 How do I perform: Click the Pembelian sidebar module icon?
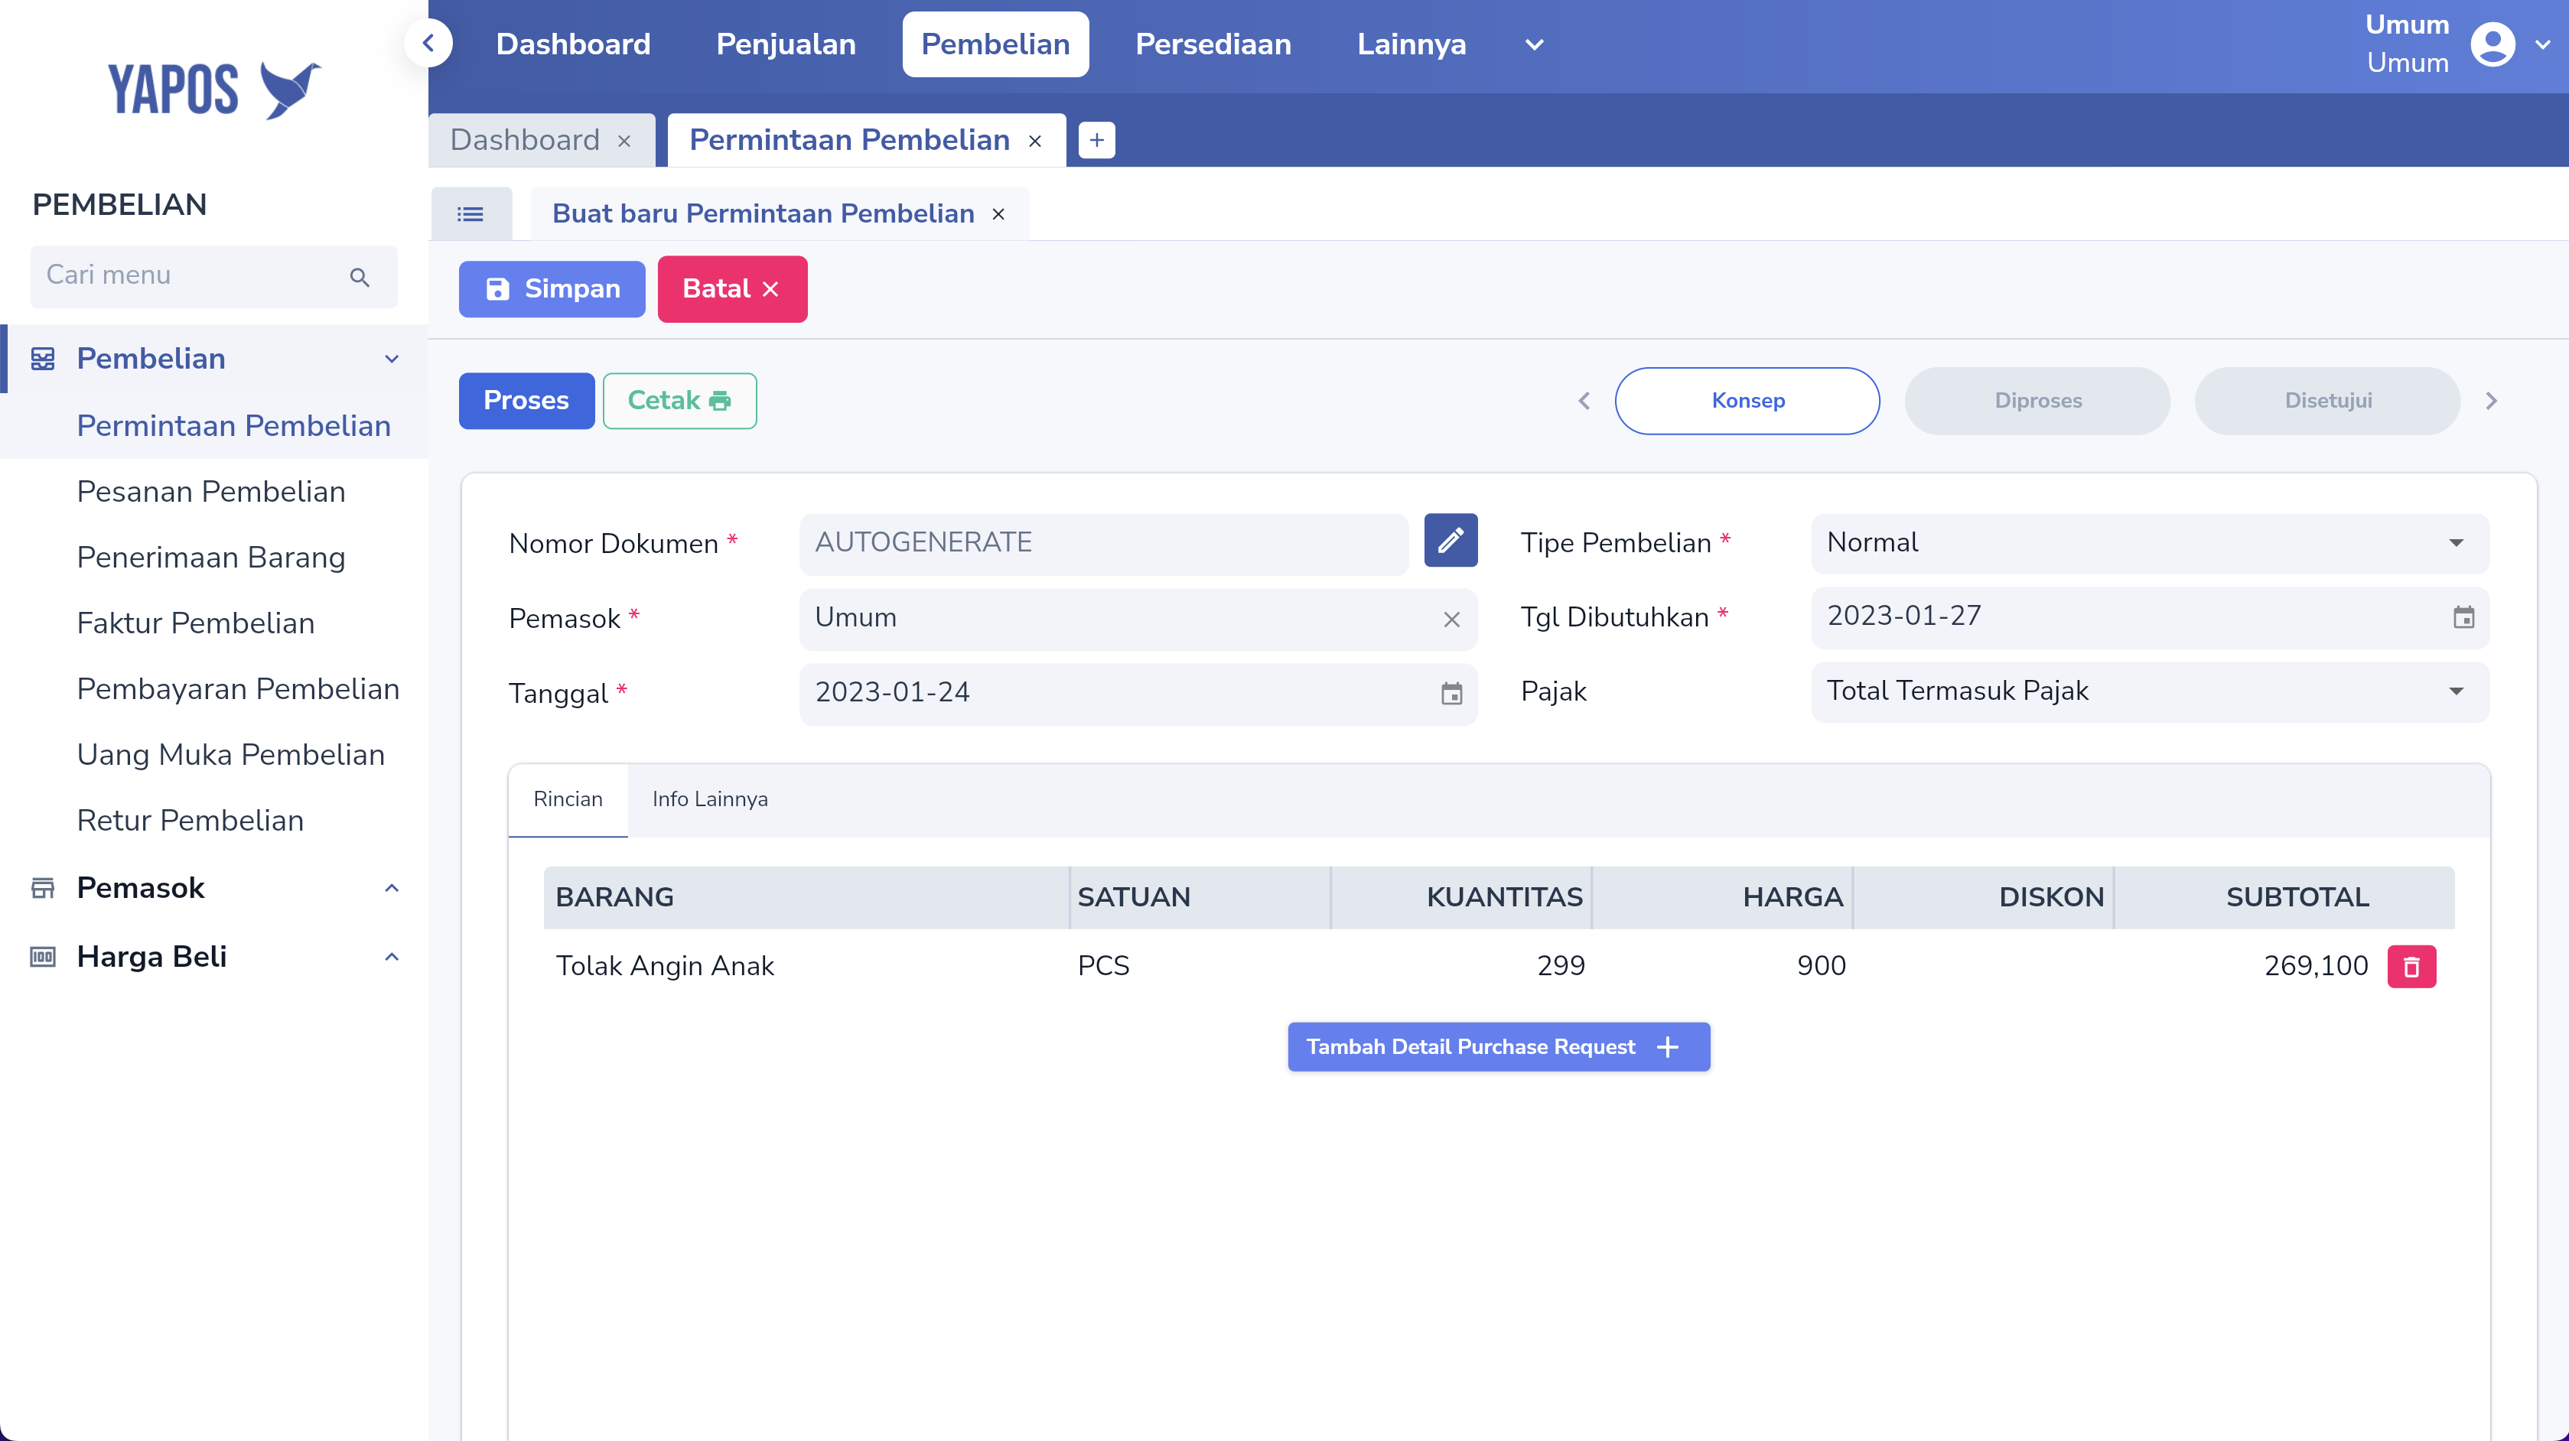[x=43, y=358]
